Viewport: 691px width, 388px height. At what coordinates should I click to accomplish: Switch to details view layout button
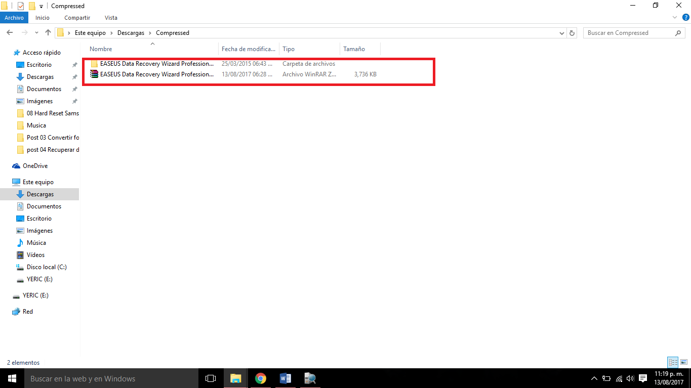[673, 362]
